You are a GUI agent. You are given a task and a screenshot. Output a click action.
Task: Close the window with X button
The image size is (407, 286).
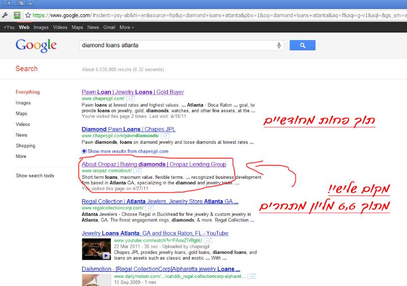[9, 3]
